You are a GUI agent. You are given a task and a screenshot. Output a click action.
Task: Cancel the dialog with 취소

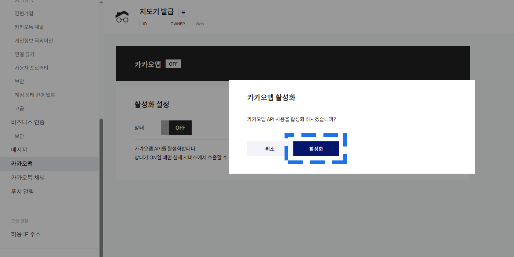[270, 149]
